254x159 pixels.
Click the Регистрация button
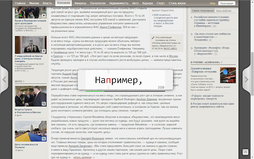click(227, 3)
